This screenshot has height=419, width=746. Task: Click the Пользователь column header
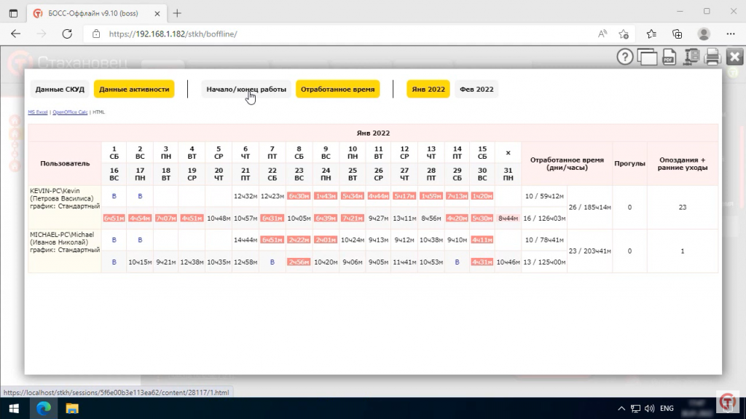[65, 163]
